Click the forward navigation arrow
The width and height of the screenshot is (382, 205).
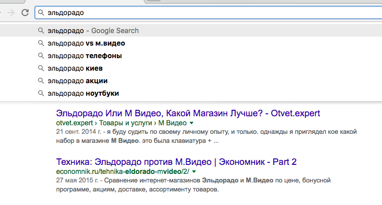10,13
